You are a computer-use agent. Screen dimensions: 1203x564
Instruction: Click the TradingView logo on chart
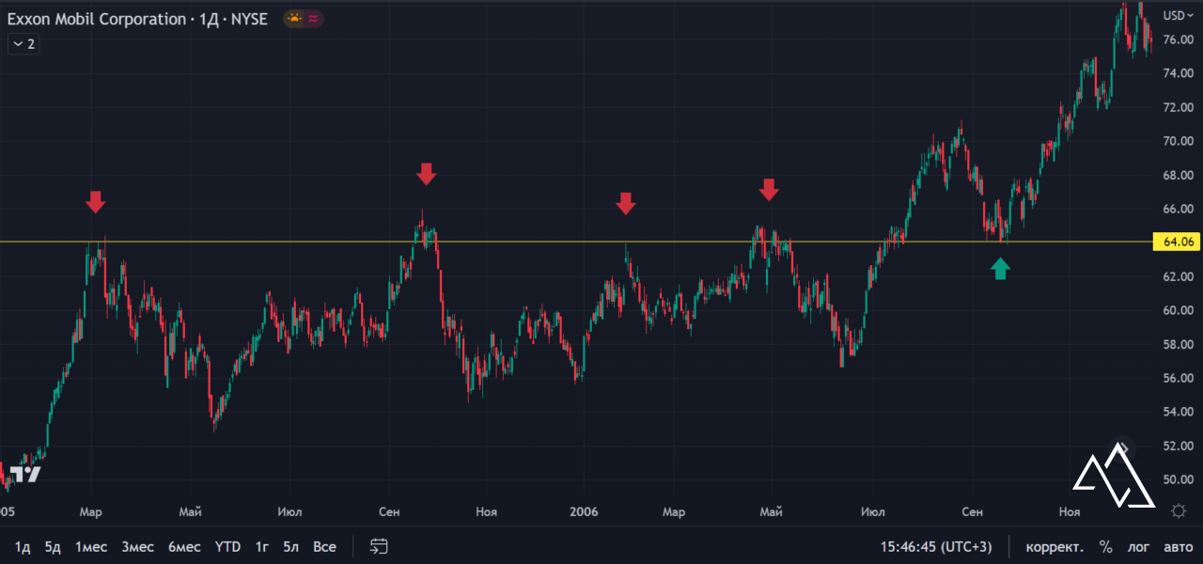point(26,474)
